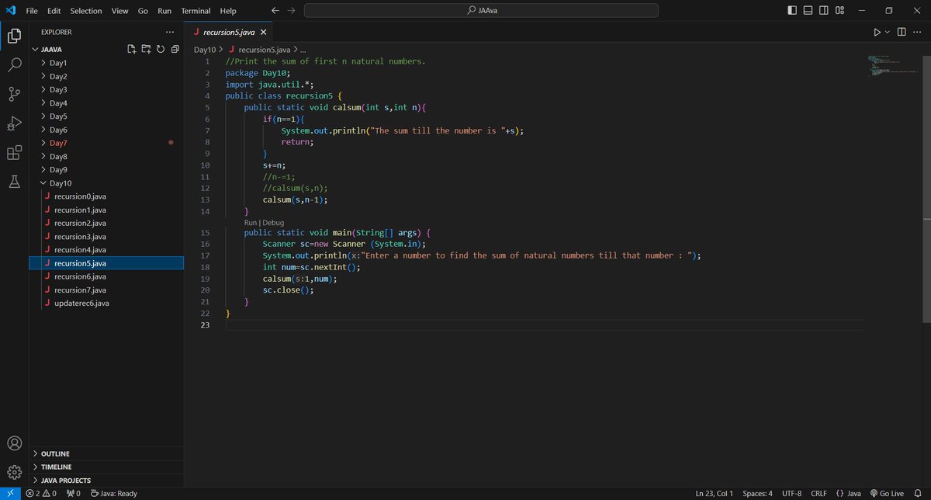The width and height of the screenshot is (931, 500).
Task: Open the Manage gear settings icon
Action: tap(14, 472)
